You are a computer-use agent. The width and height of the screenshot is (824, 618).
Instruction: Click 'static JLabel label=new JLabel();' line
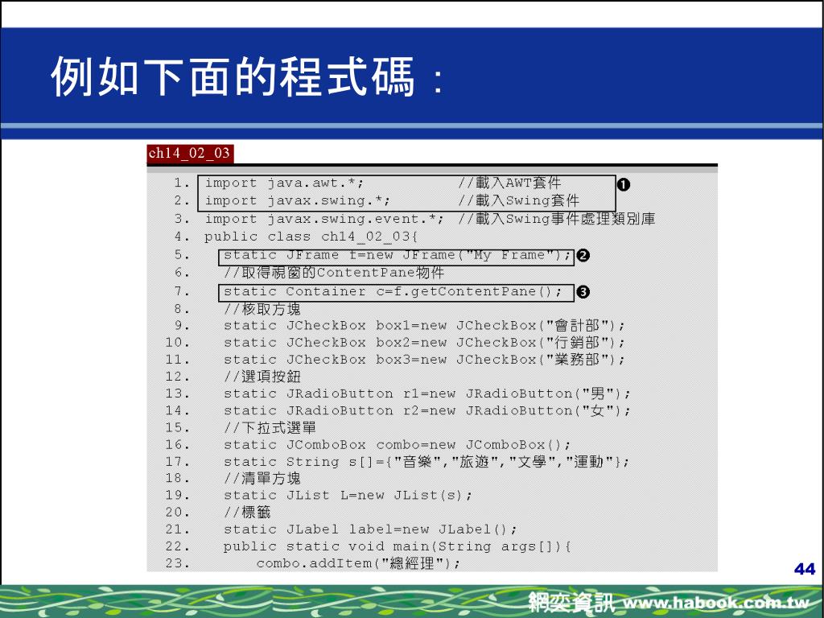pos(370,529)
